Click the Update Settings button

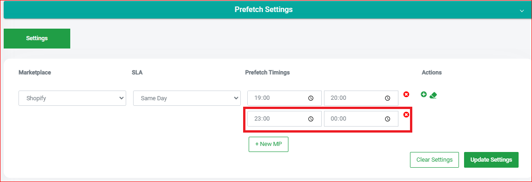[x=491, y=160]
